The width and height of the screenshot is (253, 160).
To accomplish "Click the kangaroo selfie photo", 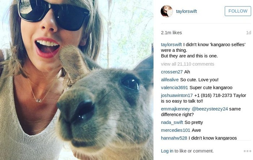I will click(x=77, y=80).
